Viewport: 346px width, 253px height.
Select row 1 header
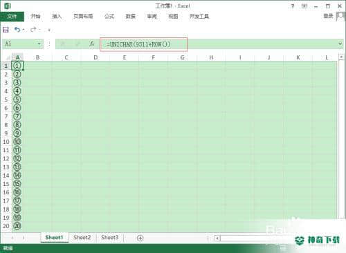point(6,66)
